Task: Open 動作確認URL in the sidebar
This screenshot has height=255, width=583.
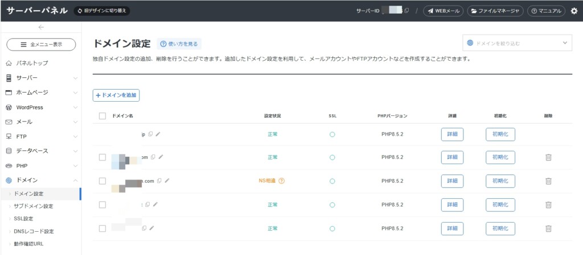Action: point(29,244)
